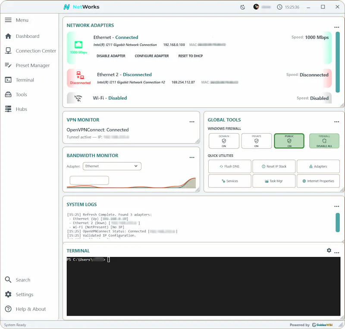
Task: Click RESET TO DHCP
Action: click(191, 56)
